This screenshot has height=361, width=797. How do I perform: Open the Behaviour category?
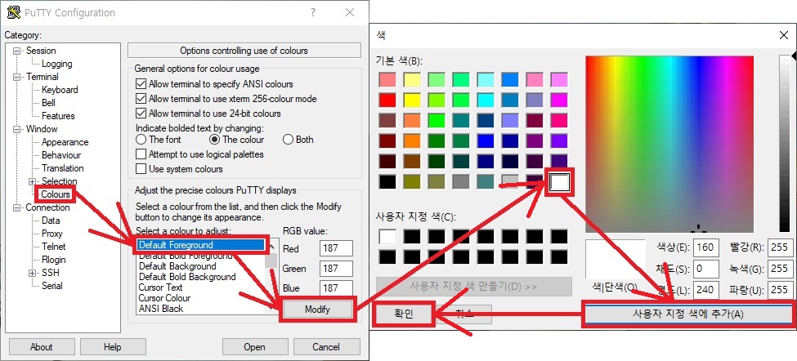point(61,155)
